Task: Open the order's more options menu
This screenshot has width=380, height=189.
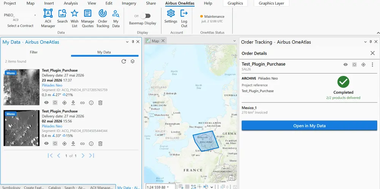Action: point(372,65)
